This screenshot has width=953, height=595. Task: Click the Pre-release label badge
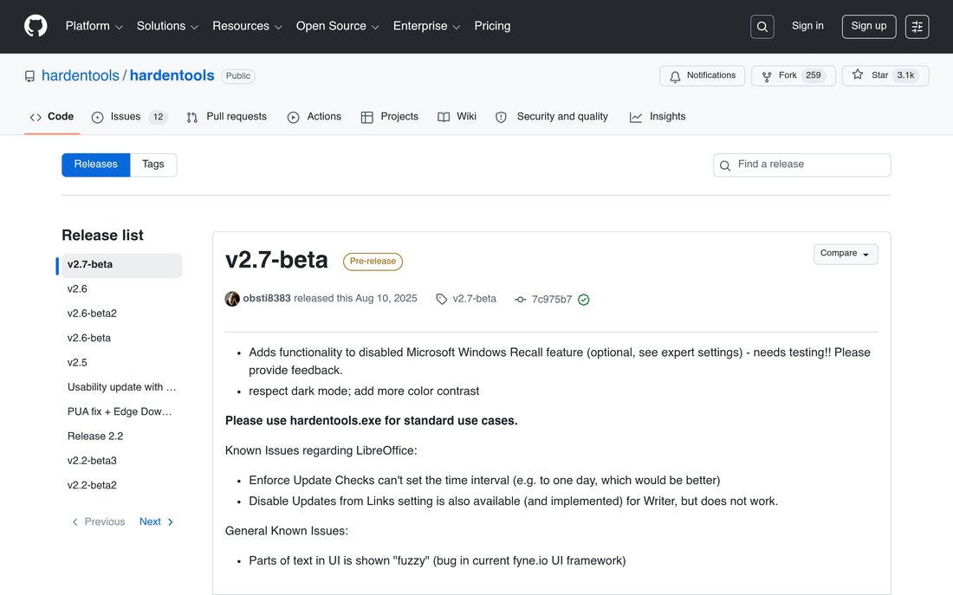coord(373,262)
